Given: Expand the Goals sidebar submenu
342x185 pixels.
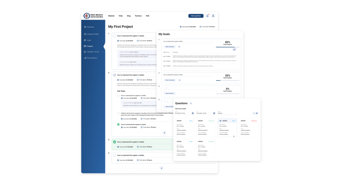Looking at the screenshot, I should (x=103, y=40).
